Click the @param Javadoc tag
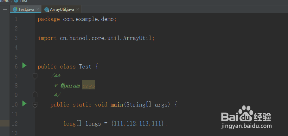The height and width of the screenshot is (136, 288). 70,86
